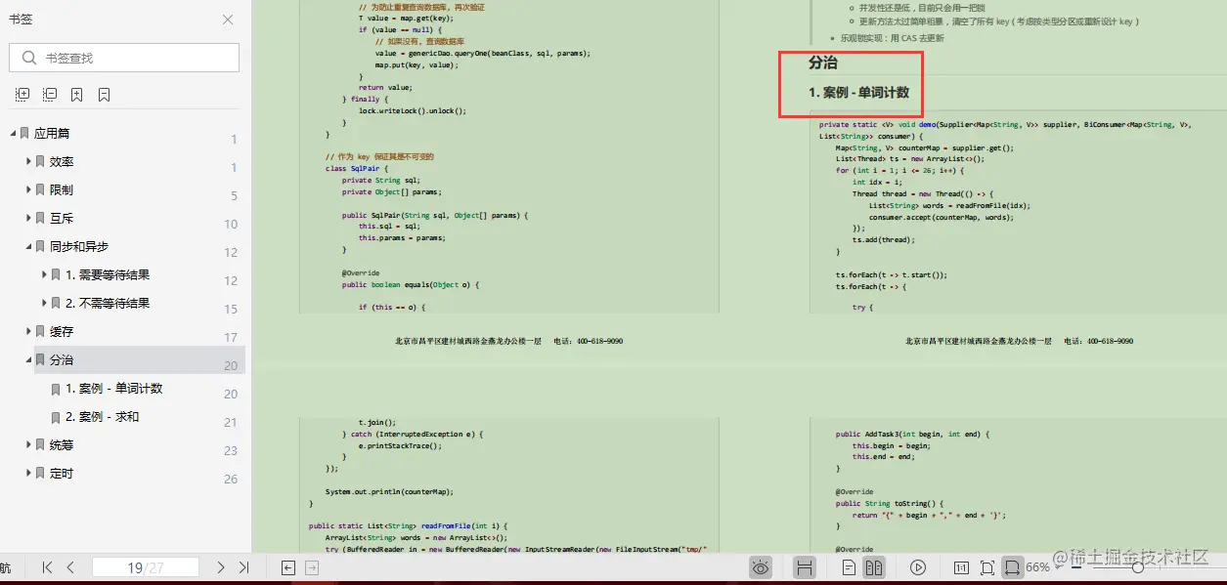Click page number 26 beside 定时
This screenshot has width=1227, height=585.
pyautogui.click(x=231, y=479)
